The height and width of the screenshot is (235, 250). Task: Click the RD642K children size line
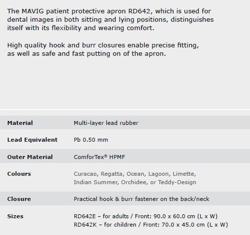(x=151, y=225)
